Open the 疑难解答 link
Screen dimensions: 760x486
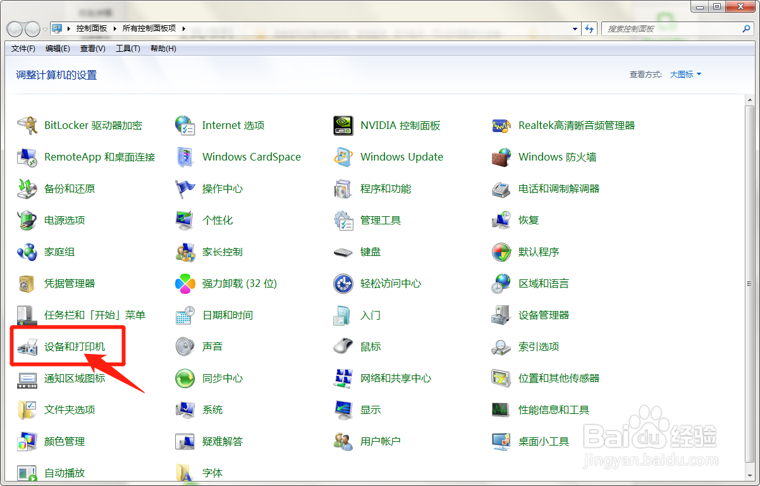223,441
